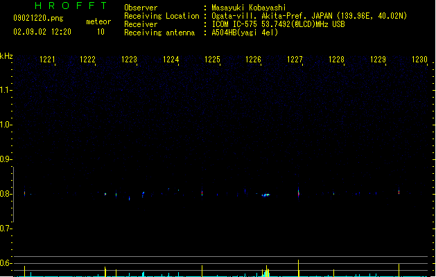The height and width of the screenshot is (277, 436).
Task: Click the Receiver label
Action: tap(141, 24)
